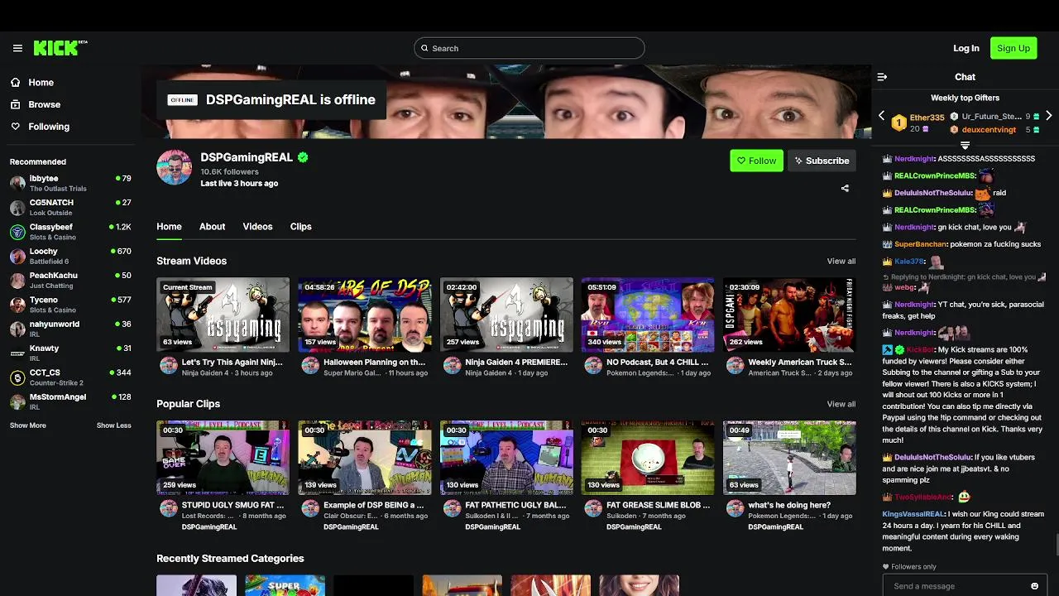1059x596 pixels.
Task: Click the verified badge next to DSPGamingREAL
Action: pyautogui.click(x=303, y=157)
